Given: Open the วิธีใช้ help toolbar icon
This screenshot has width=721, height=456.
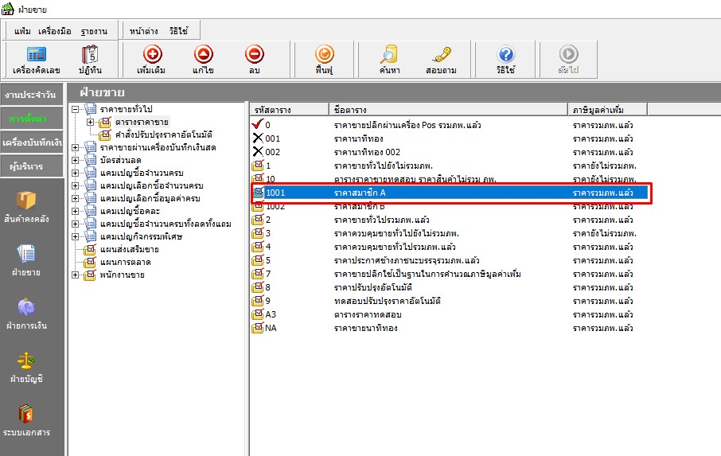Looking at the screenshot, I should [x=505, y=60].
